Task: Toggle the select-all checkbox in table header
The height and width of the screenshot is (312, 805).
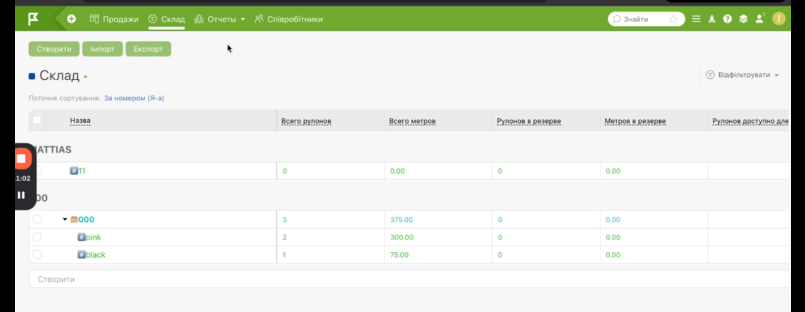Action: pos(37,120)
